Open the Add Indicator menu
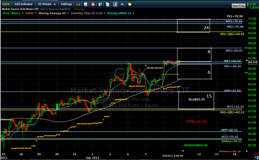The image size is (259, 160). [x=24, y=4]
